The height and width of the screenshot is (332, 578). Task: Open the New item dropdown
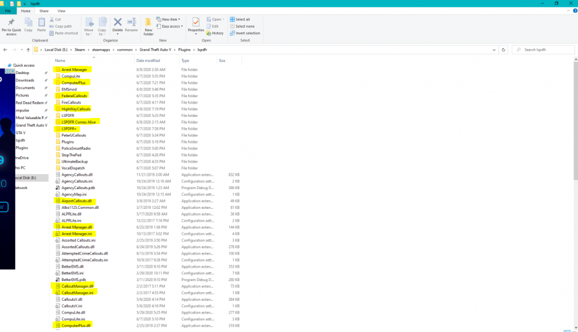click(x=168, y=19)
